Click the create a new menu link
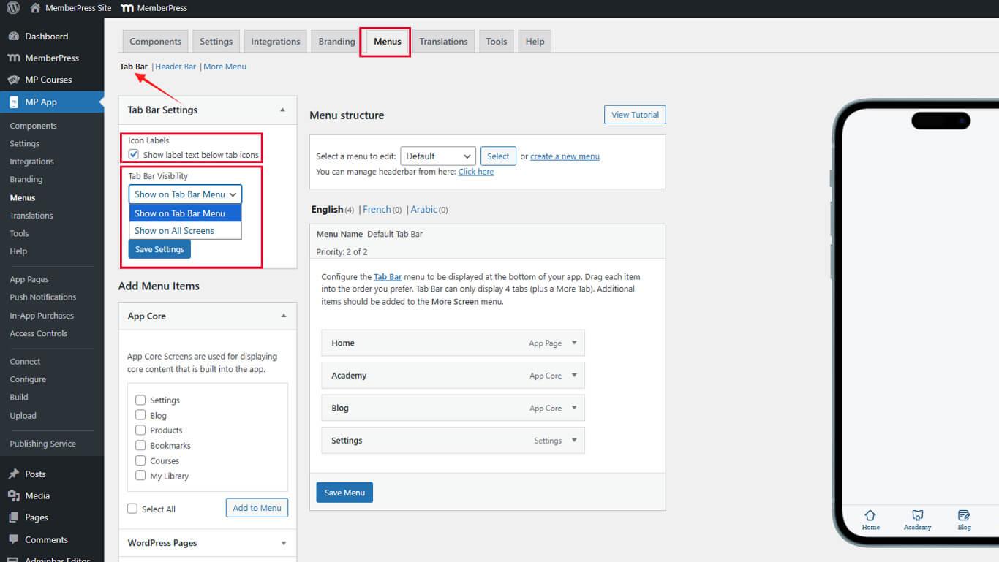This screenshot has width=999, height=562. (565, 156)
